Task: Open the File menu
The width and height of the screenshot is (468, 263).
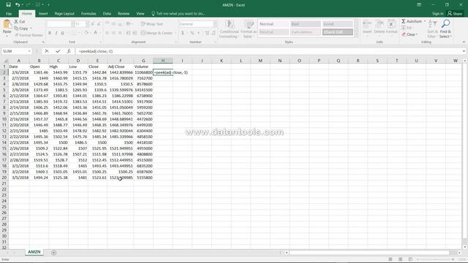Action: (x=9, y=13)
